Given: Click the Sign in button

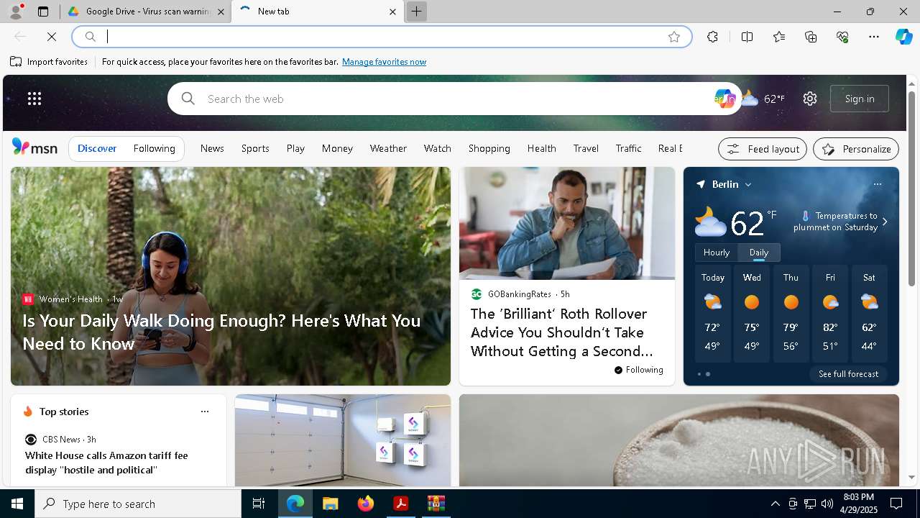Looking at the screenshot, I should (860, 99).
